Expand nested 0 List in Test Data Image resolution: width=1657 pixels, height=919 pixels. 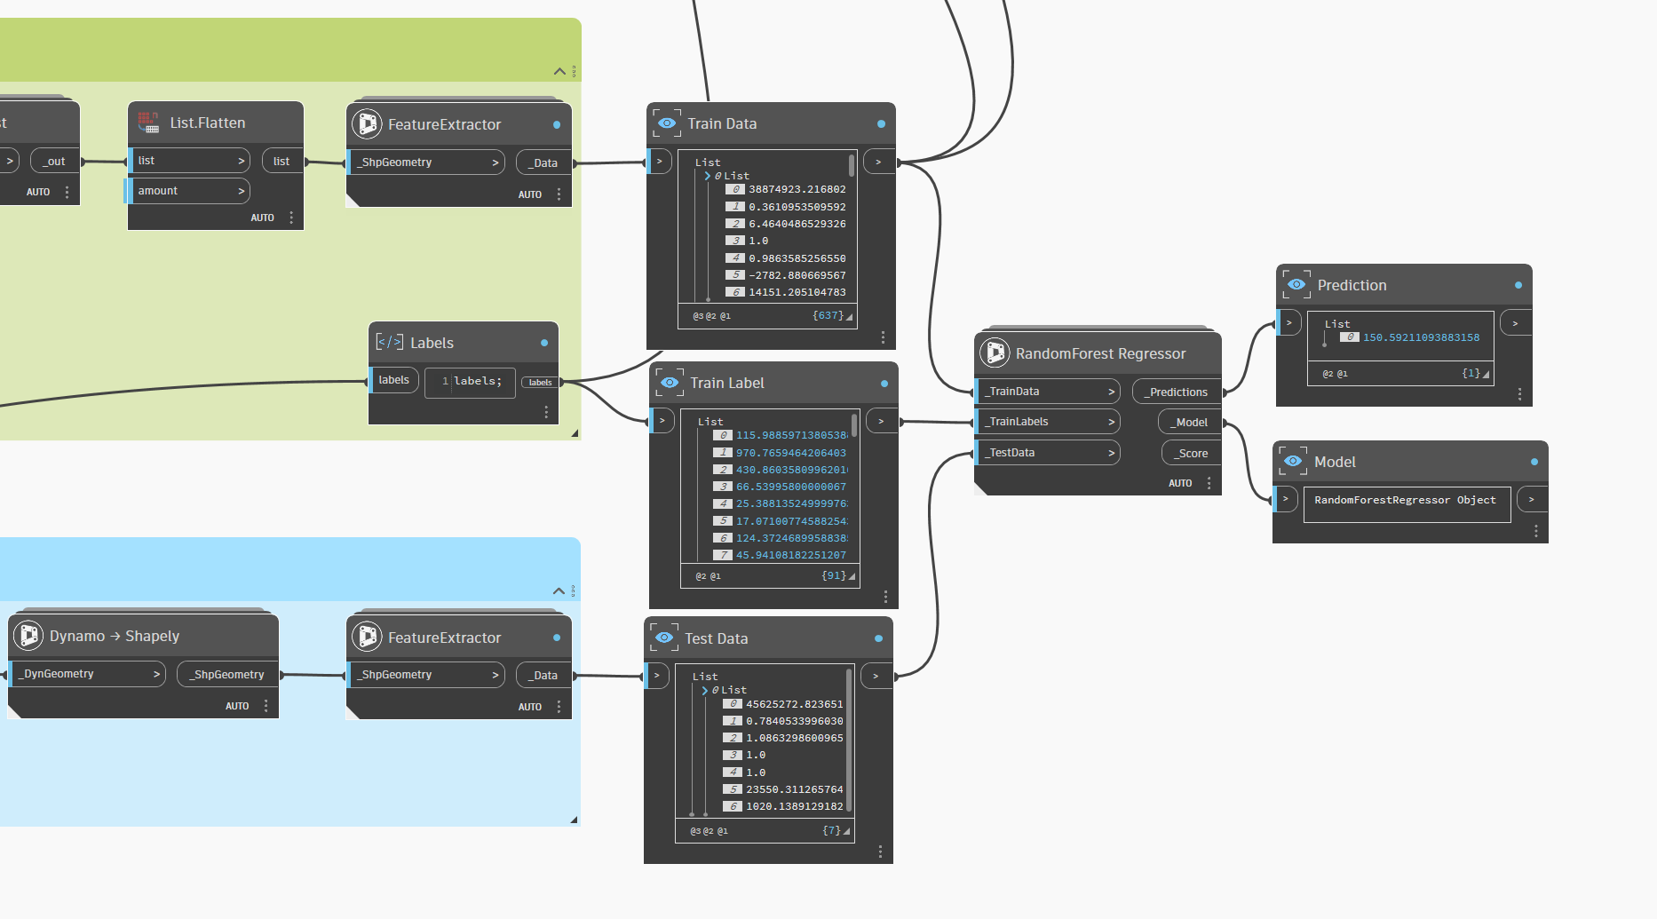pyautogui.click(x=705, y=690)
